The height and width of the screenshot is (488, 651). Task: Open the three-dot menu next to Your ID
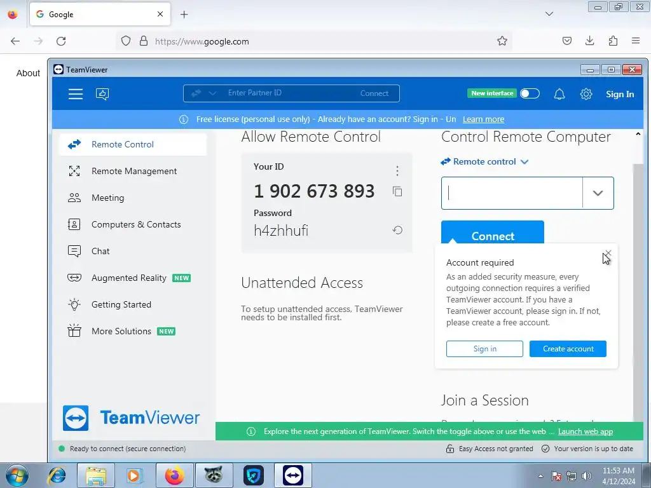coord(397,170)
